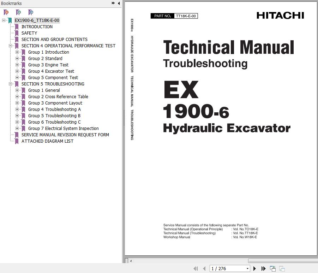
Task: Go to the first page button
Action: (196, 268)
